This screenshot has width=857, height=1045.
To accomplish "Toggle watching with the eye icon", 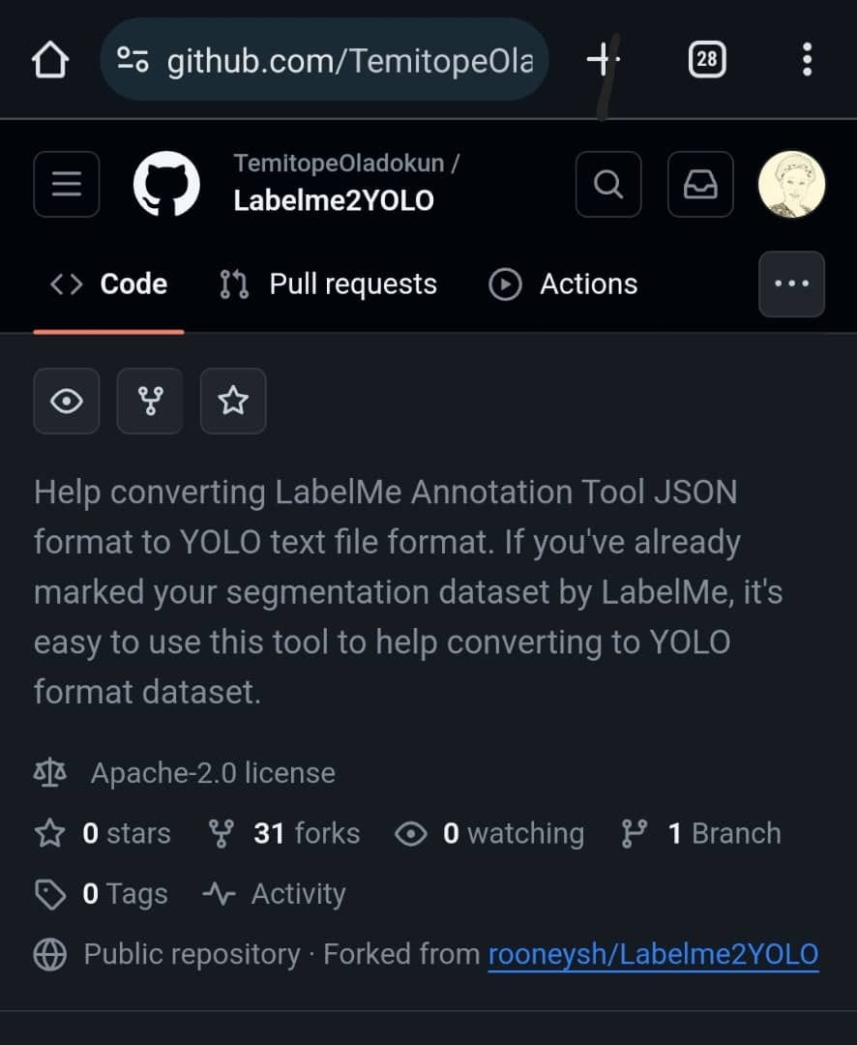I will (66, 401).
